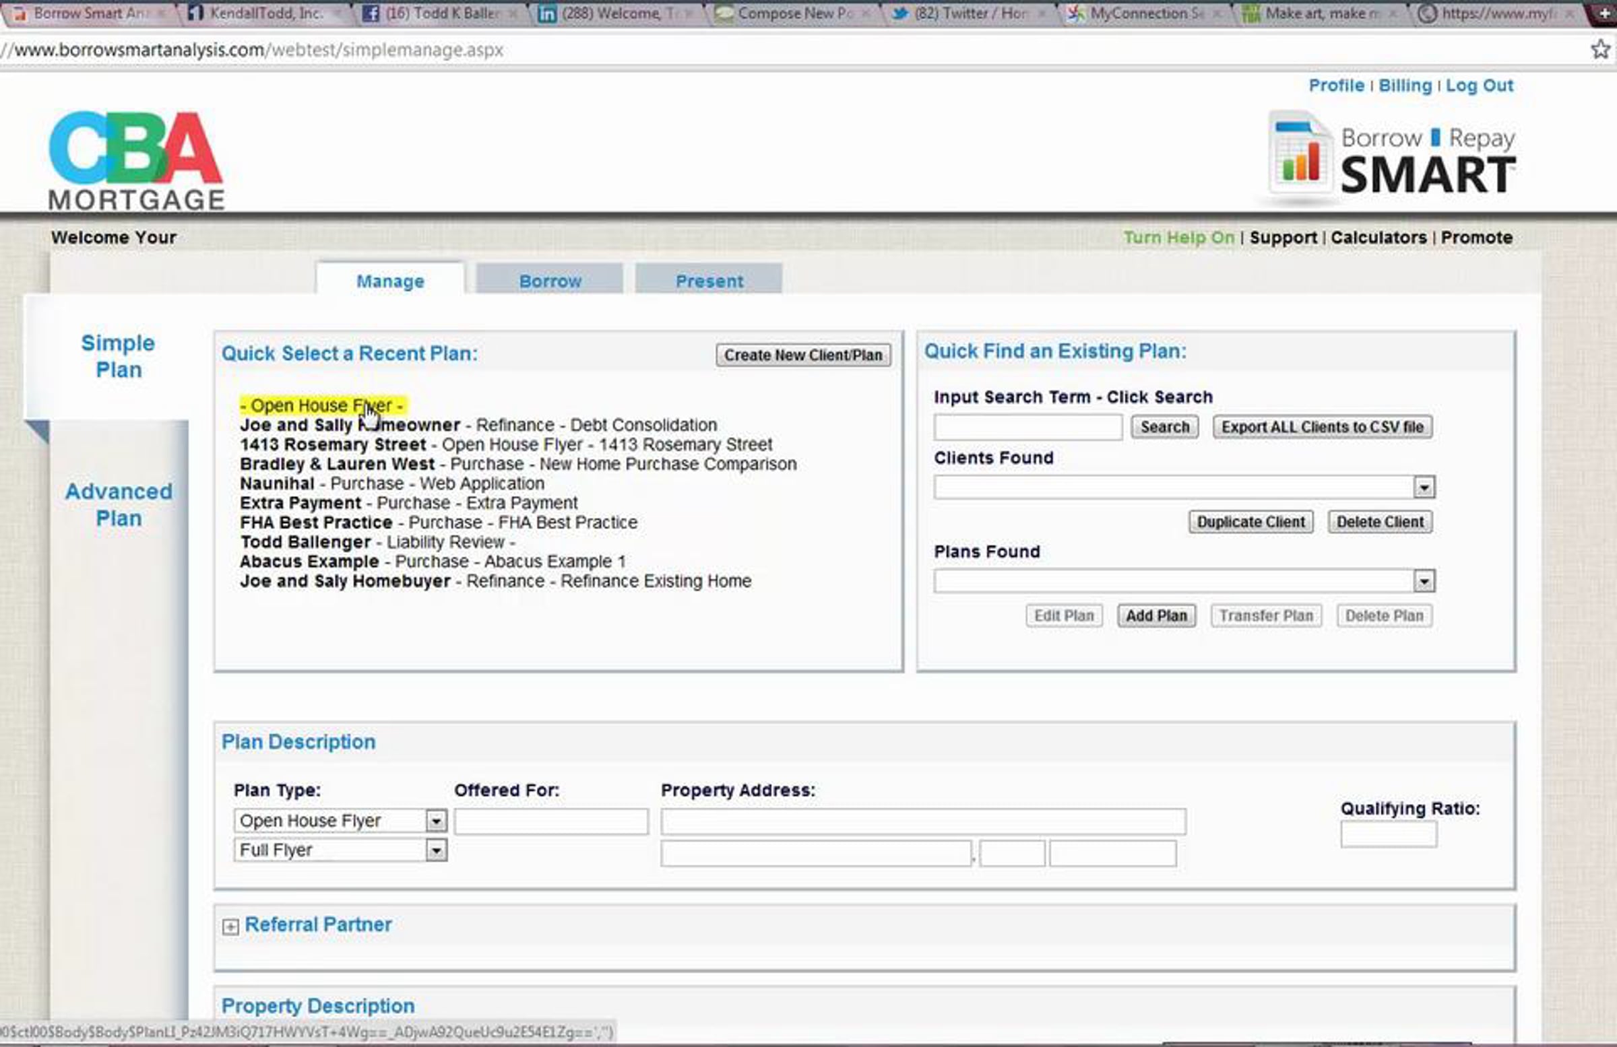
Task: Select the Advanced Plan side tab
Action: point(119,504)
